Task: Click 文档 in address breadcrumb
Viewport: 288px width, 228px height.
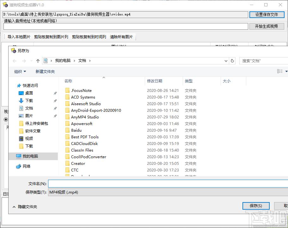Action: point(82,61)
